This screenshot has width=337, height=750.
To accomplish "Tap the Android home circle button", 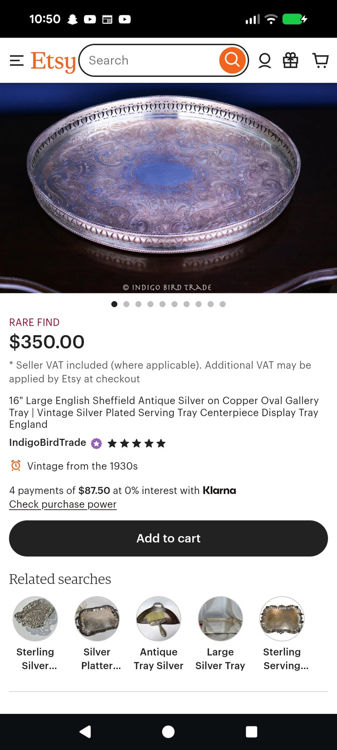I will (168, 732).
